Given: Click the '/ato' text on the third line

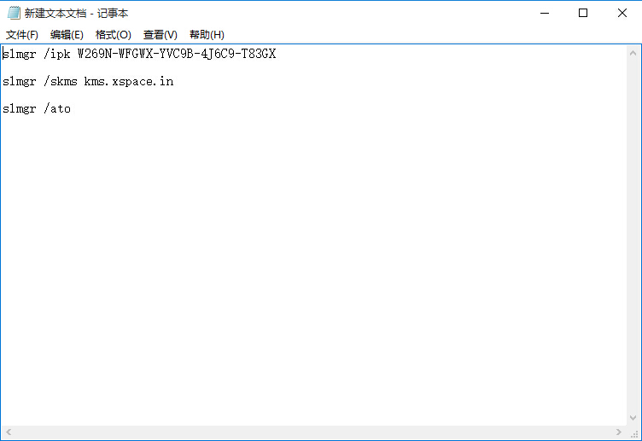Looking at the screenshot, I should coord(57,109).
